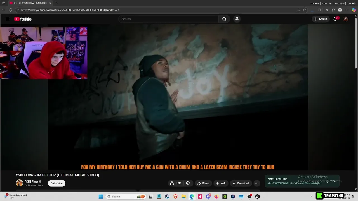Open Steam from the taskbar
The height and width of the screenshot is (201, 358).
click(x=167, y=197)
